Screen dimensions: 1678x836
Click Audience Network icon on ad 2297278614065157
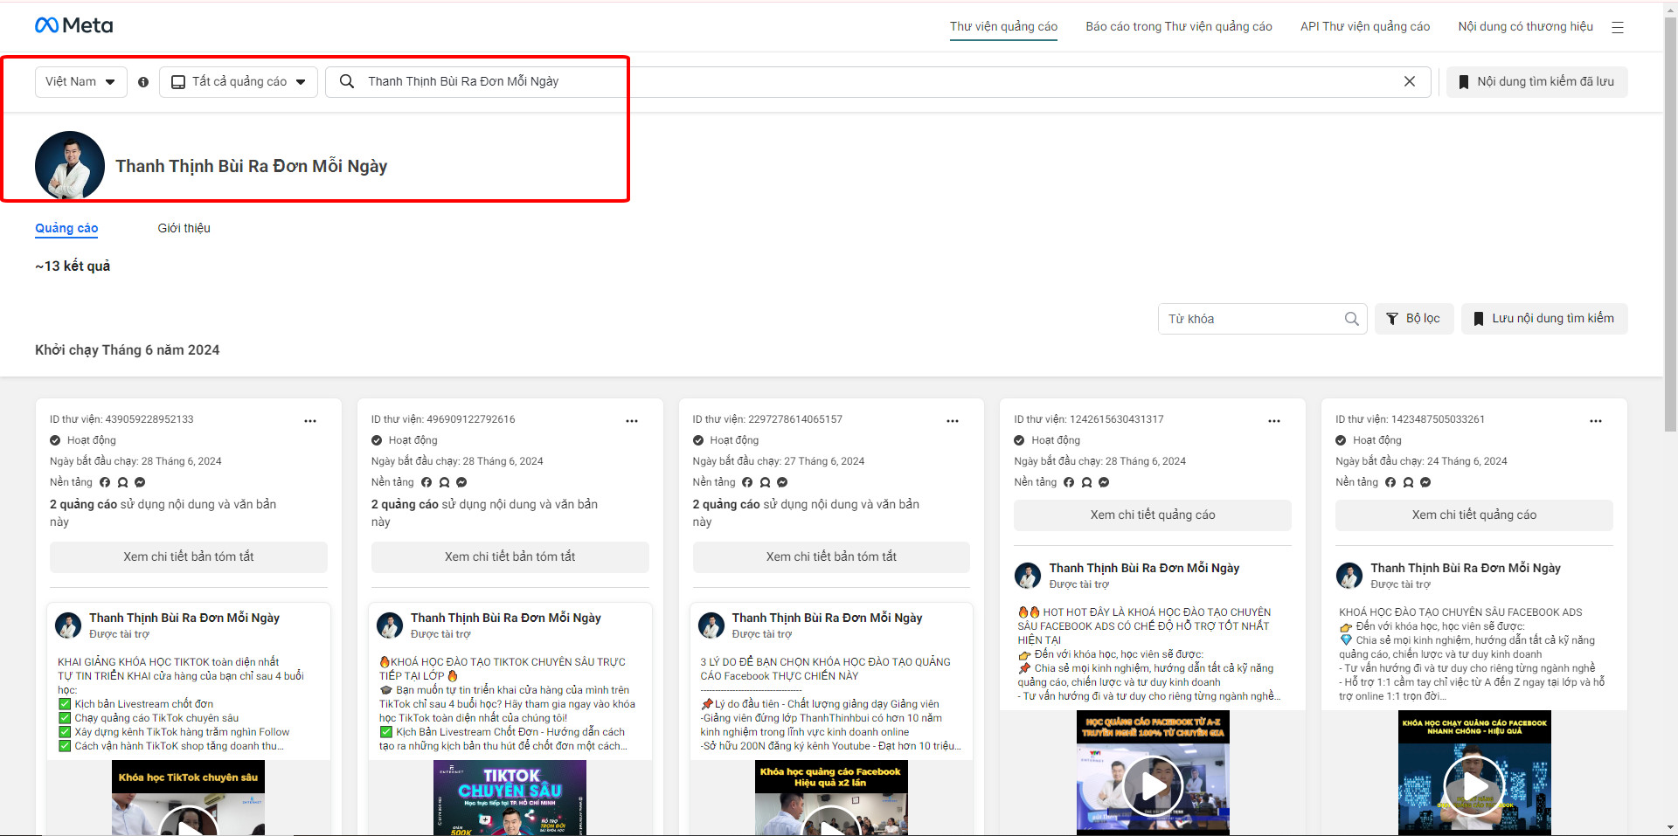765,482
